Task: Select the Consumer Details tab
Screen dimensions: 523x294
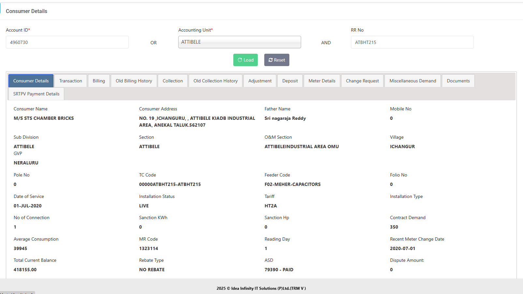Action: tap(31, 81)
